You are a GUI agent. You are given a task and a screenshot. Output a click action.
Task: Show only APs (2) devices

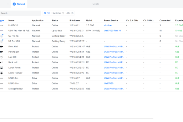click(x=70, y=13)
